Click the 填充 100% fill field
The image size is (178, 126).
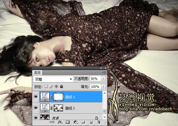pos(95,87)
